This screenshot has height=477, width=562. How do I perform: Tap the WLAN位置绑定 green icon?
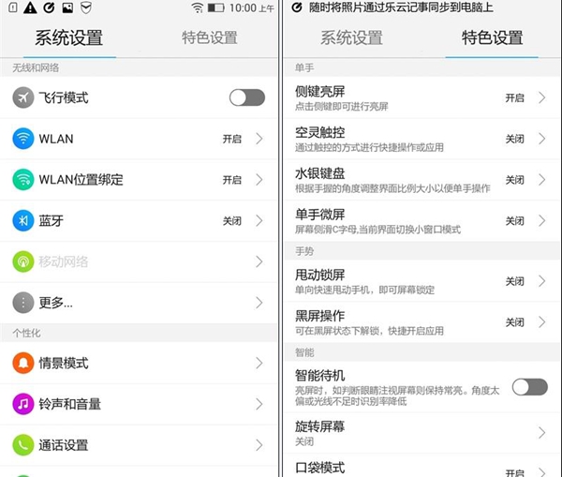(x=23, y=179)
